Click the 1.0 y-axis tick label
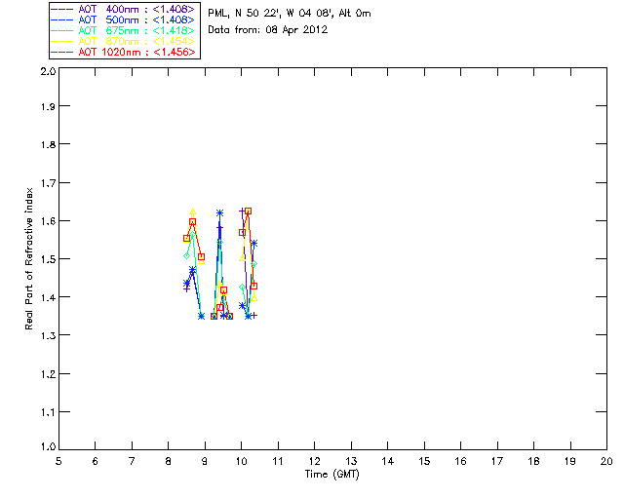This screenshot has height=499, width=624. pyautogui.click(x=48, y=446)
